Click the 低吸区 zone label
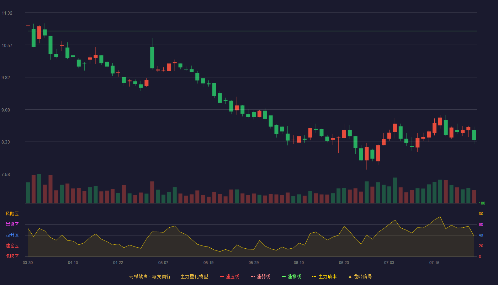This screenshot has height=285, width=498. (x=12, y=256)
